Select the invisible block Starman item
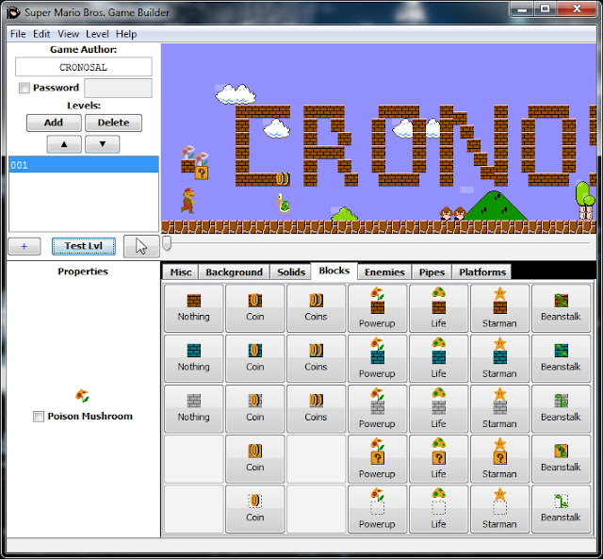The width and height of the screenshot is (603, 559). click(x=499, y=509)
